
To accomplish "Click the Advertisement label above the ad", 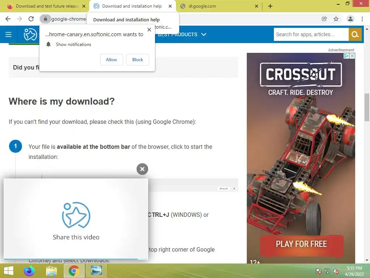I will coord(341,50).
